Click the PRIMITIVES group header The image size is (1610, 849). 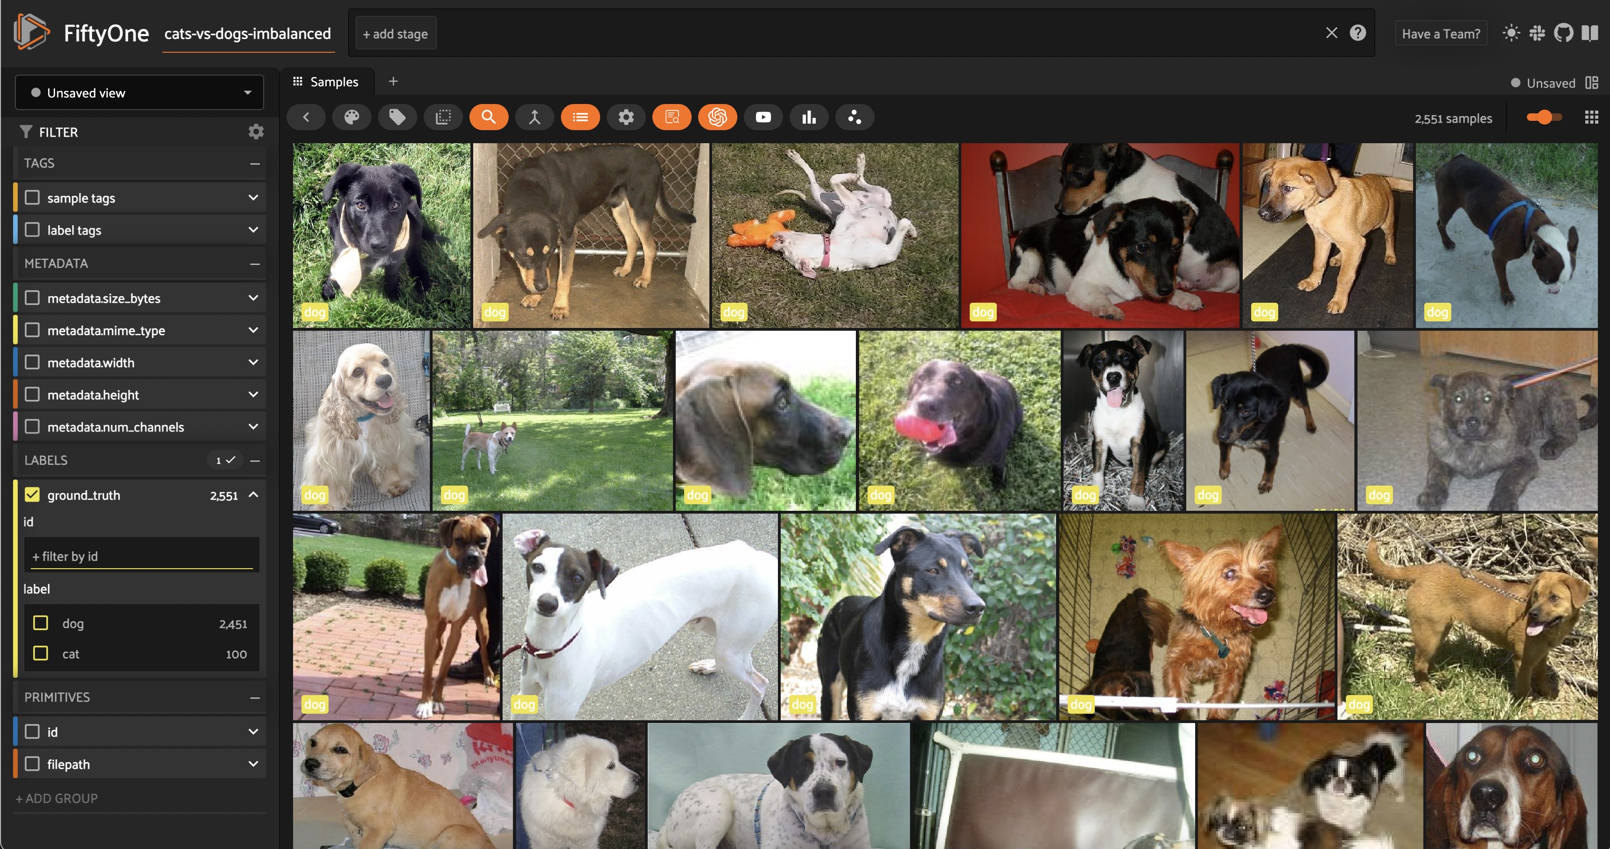[140, 697]
